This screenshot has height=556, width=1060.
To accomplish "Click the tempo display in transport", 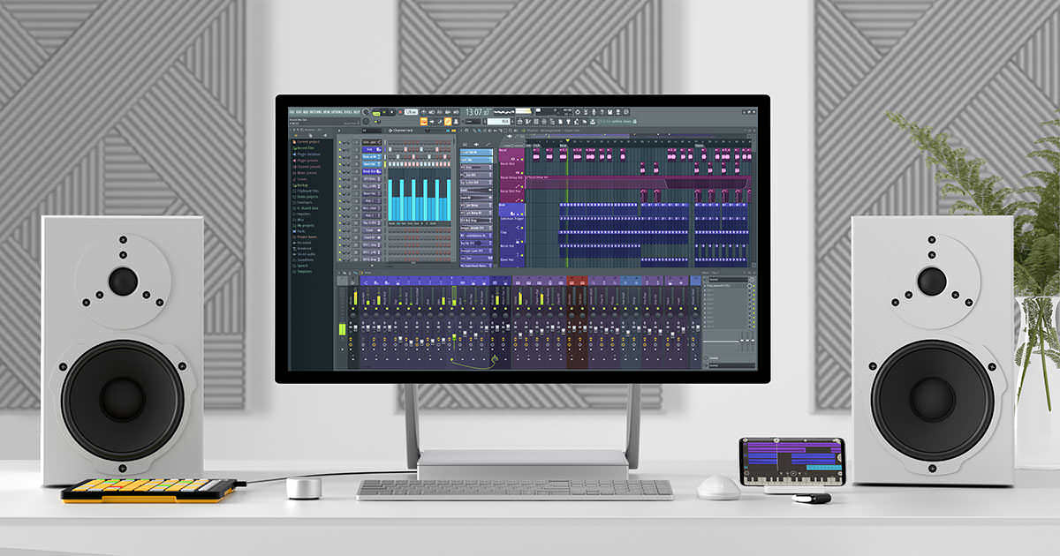I will pos(411,112).
